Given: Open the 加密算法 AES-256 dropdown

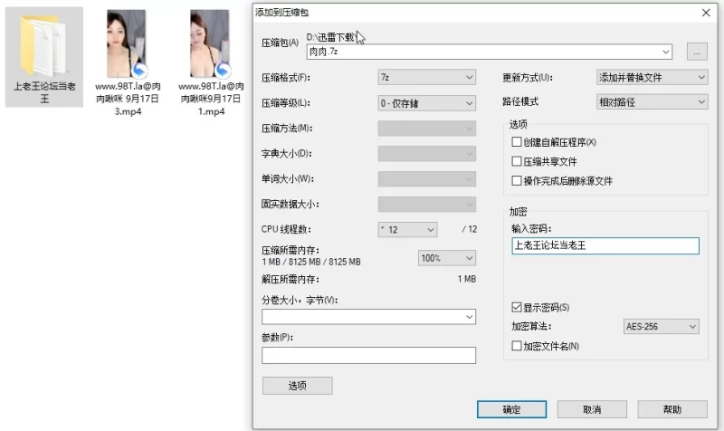Looking at the screenshot, I should point(661,327).
